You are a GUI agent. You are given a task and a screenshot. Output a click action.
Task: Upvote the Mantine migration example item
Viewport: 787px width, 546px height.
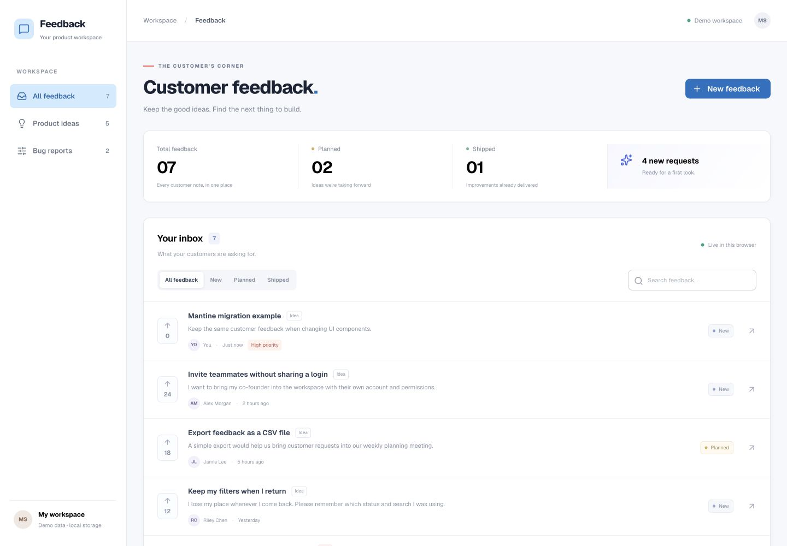167,331
